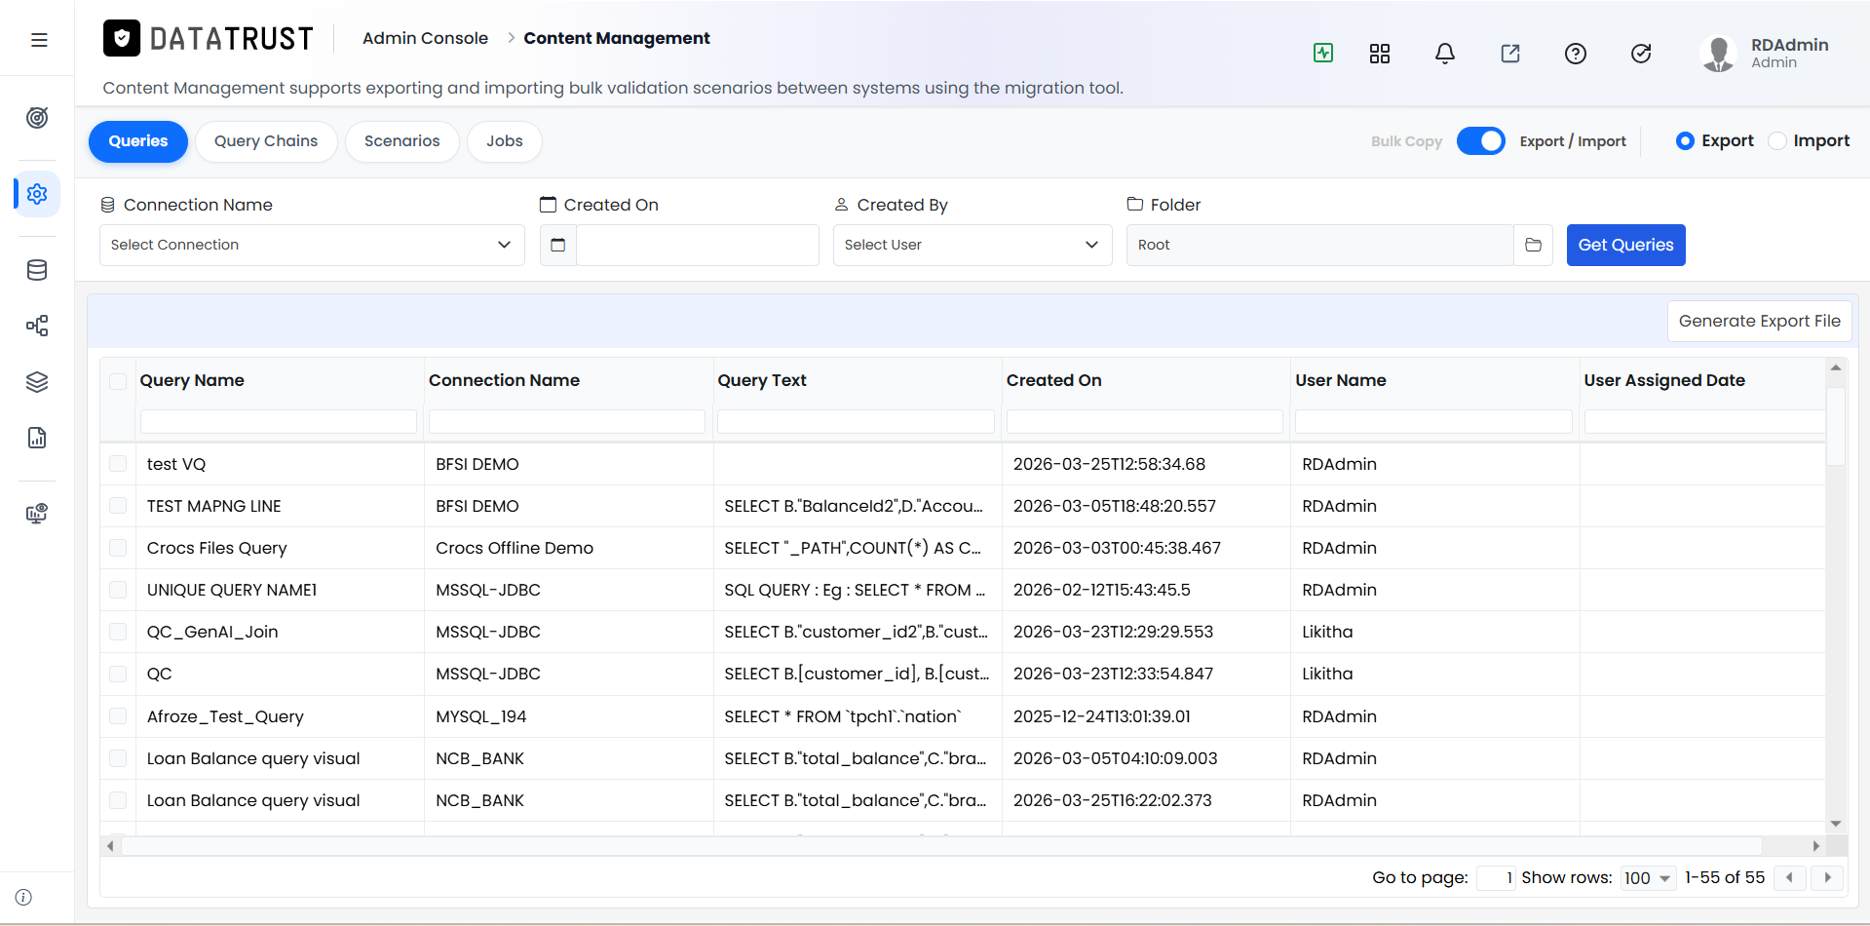Image resolution: width=1870 pixels, height=926 pixels.
Task: Open the Show rows 100 dropdown
Action: (1648, 878)
